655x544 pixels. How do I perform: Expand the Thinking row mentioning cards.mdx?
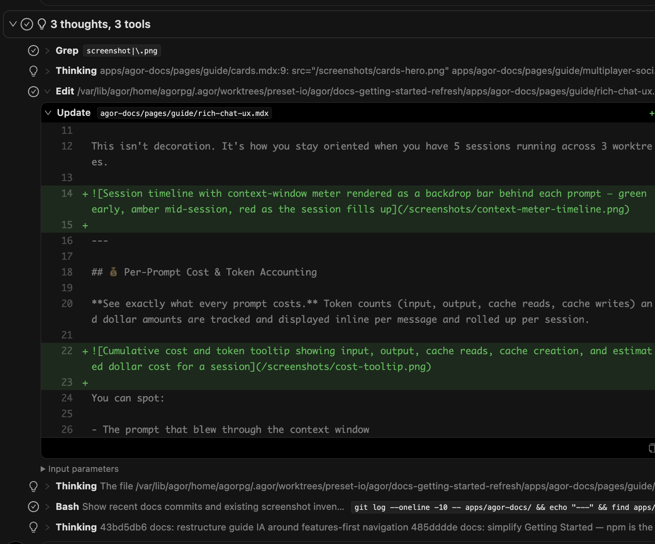pyautogui.click(x=47, y=71)
